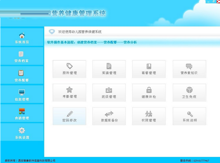Click the 营养档案 document icon in sidebar
Screen dimensions: 220x163
21,54
